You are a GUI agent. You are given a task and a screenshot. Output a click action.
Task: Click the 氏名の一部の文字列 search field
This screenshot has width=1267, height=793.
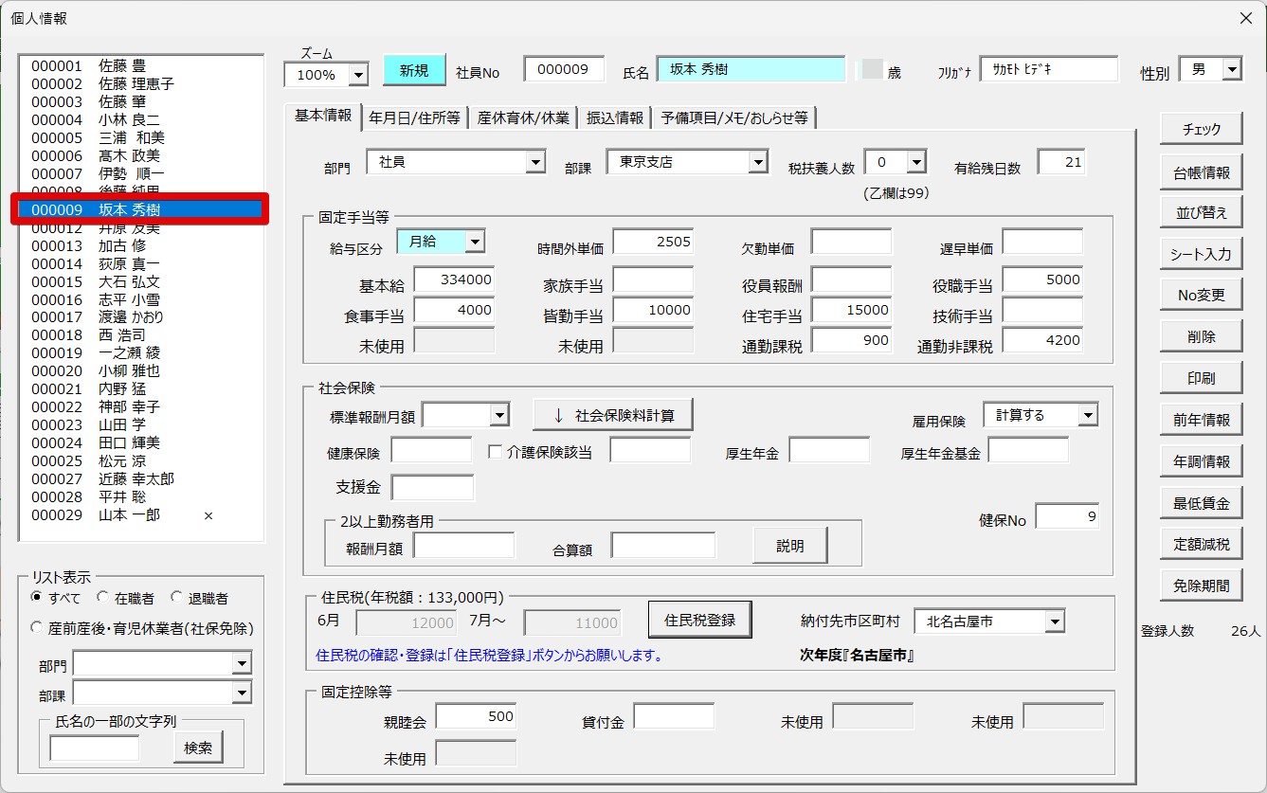click(x=94, y=748)
